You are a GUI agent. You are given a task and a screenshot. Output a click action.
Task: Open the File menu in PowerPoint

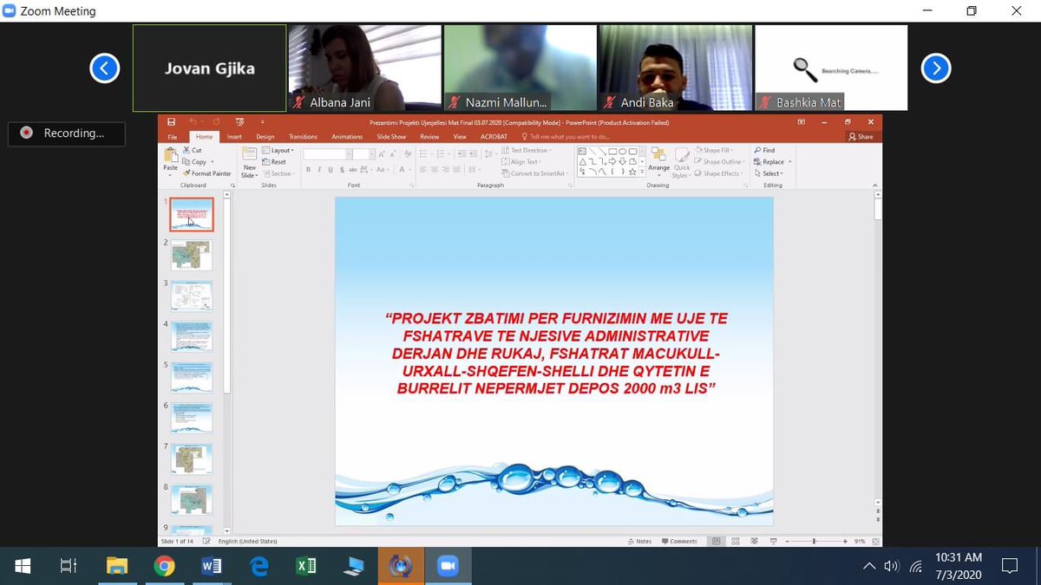pyautogui.click(x=172, y=137)
